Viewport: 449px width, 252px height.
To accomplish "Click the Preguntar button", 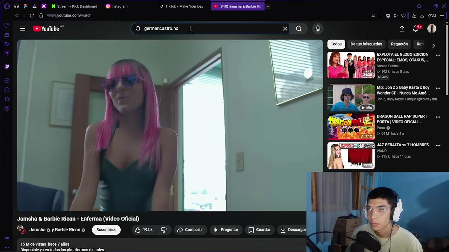I will 226,230.
